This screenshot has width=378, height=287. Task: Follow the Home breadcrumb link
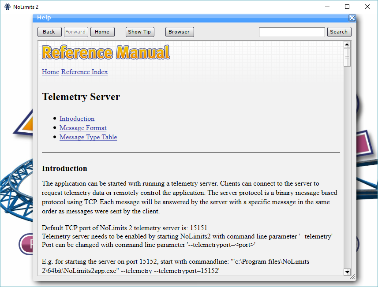50,72
